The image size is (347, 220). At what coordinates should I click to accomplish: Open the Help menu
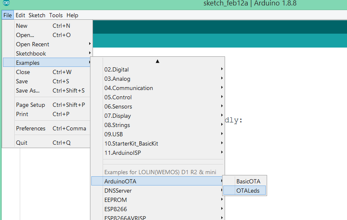pyautogui.click(x=72, y=15)
